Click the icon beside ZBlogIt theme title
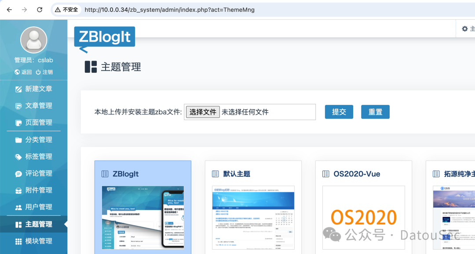 click(105, 174)
